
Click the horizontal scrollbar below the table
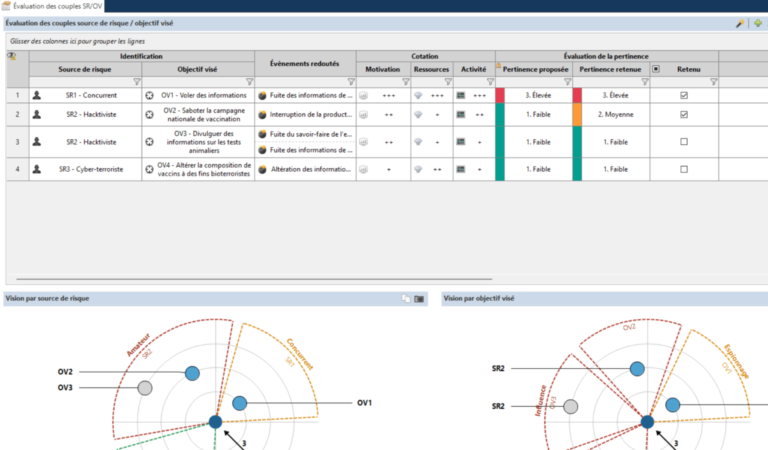pyautogui.click(x=250, y=280)
